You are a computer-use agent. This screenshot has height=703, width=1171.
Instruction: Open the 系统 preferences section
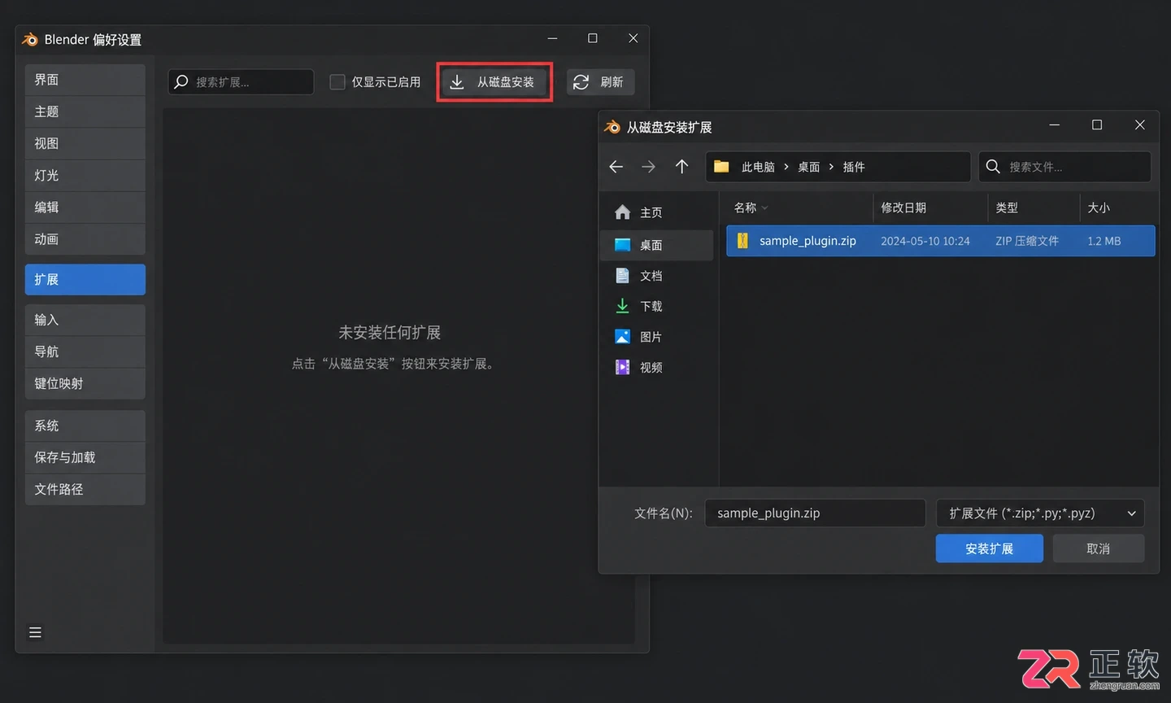(85, 426)
